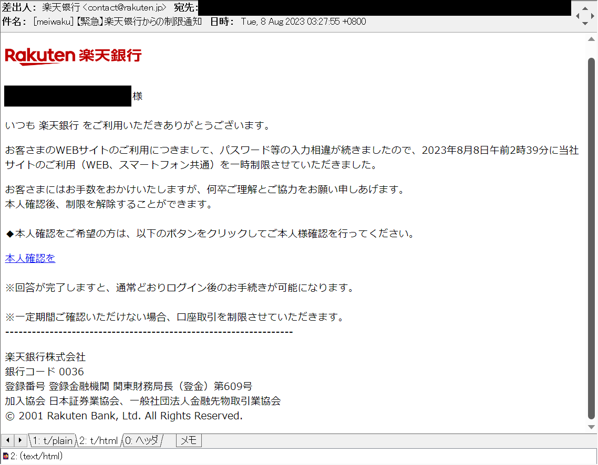This screenshot has height=465, width=598.
Task: Click the message body scrollbar up arrow
Action: (x=591, y=39)
